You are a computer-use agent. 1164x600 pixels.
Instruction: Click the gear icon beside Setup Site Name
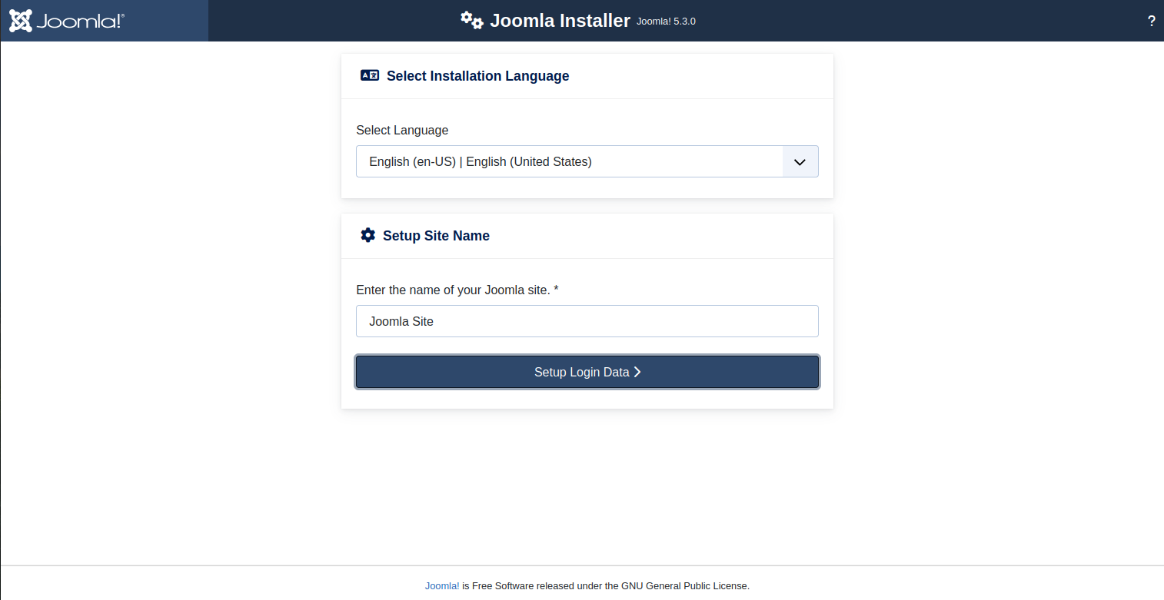point(368,235)
